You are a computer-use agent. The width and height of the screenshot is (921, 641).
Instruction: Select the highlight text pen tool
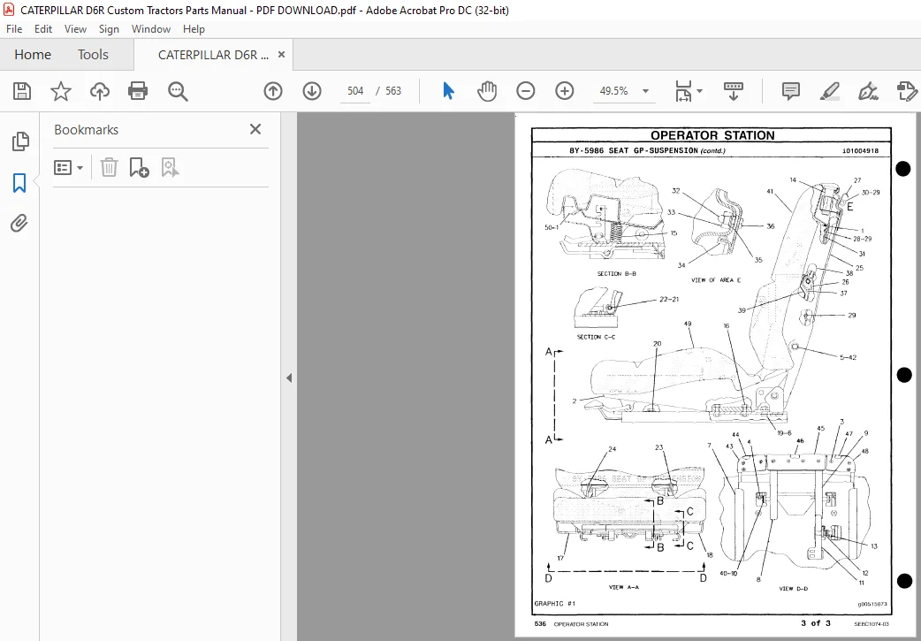829,91
